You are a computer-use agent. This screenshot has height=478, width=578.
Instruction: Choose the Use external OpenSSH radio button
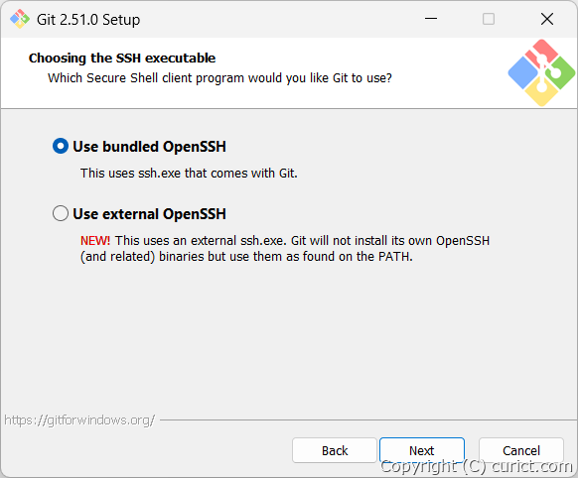point(61,213)
